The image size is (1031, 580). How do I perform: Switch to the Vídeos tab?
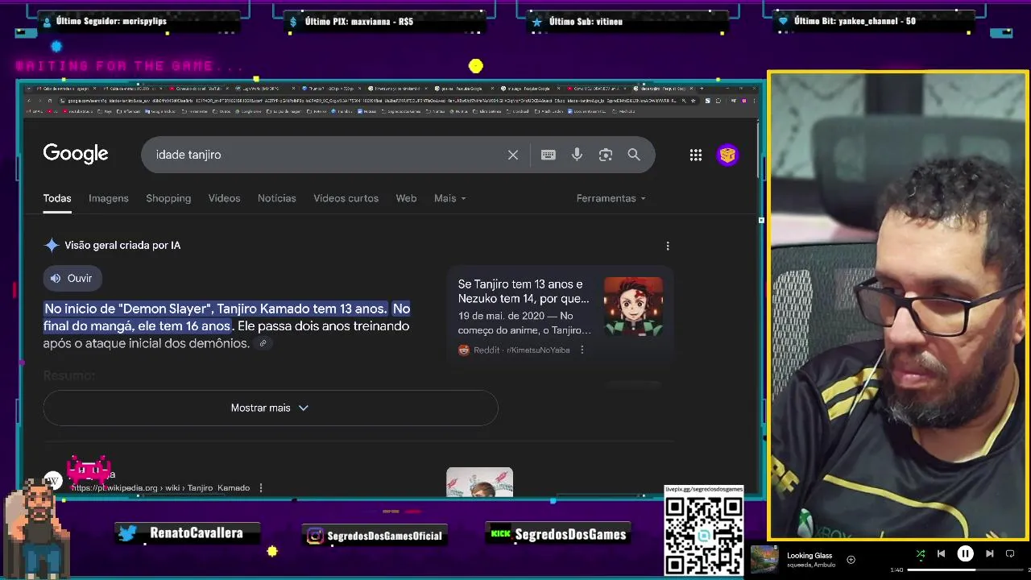[x=224, y=198]
